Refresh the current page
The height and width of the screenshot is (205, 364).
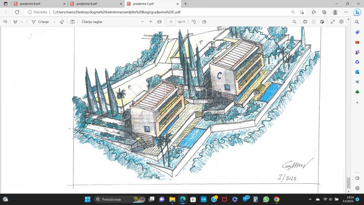pyautogui.click(x=17, y=12)
